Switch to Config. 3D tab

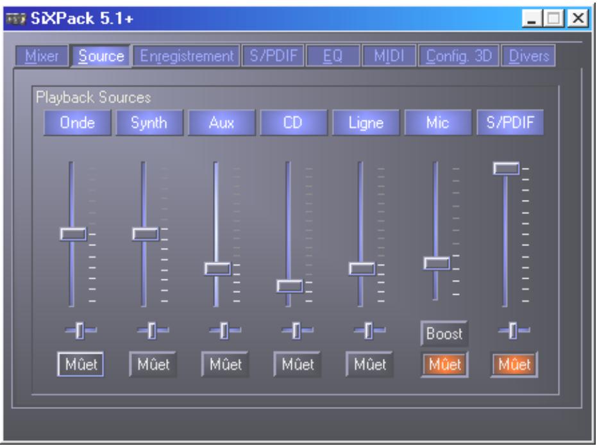tap(458, 56)
